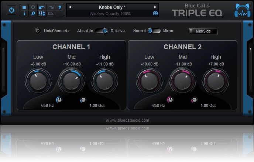This screenshot has width=254, height=162.
Task: Open help question mark icon
Action: tap(59, 7)
